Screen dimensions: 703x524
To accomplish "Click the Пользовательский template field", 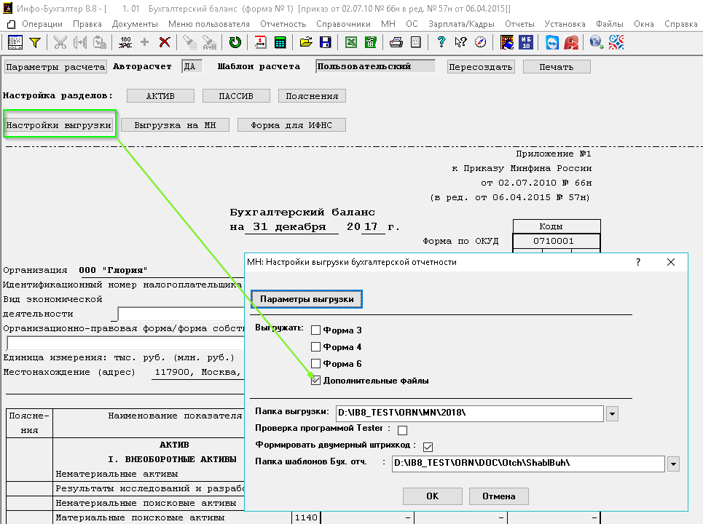I will point(375,66).
